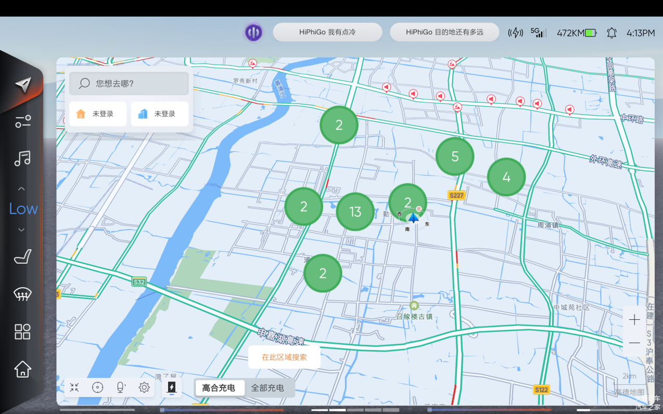Image resolution: width=663 pixels, height=414 pixels.
Task: Open the vehicle controls sliders icon
Action: coord(22,121)
